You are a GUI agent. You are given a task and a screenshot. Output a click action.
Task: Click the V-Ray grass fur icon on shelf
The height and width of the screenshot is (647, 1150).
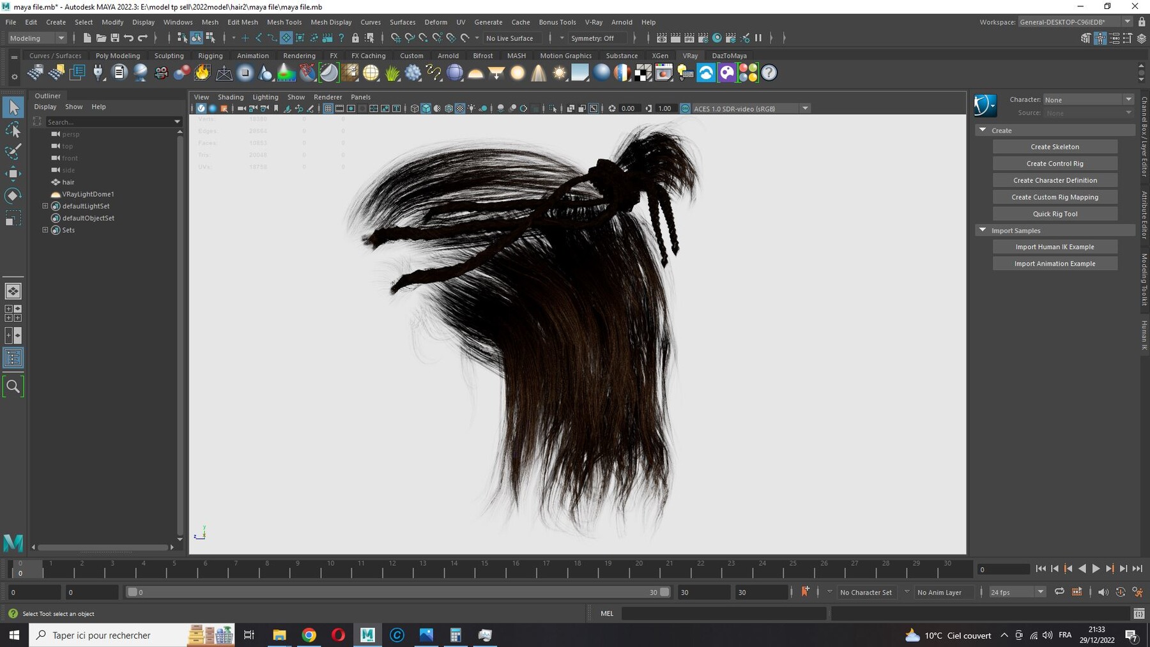coord(392,73)
